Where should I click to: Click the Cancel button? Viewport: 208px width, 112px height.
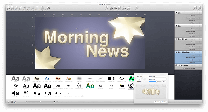[157, 102]
